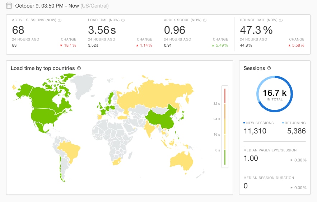Show Sessions panel help icon
The width and height of the screenshot is (317, 202).
pos(269,68)
